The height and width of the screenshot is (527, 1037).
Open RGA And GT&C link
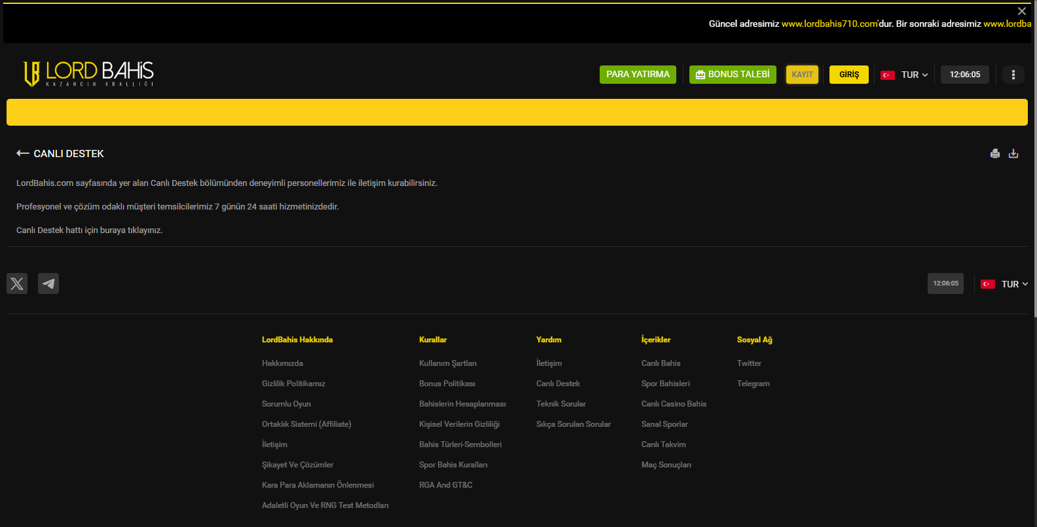click(x=446, y=485)
